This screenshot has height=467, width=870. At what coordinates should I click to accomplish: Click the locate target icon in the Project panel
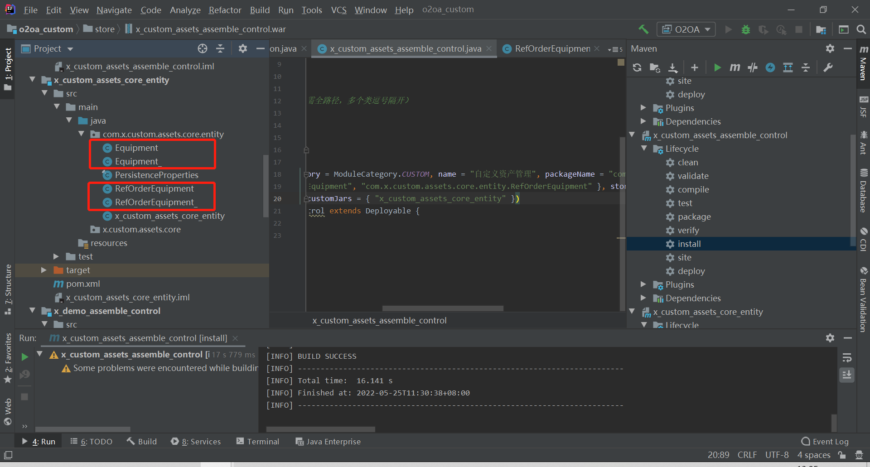202,48
